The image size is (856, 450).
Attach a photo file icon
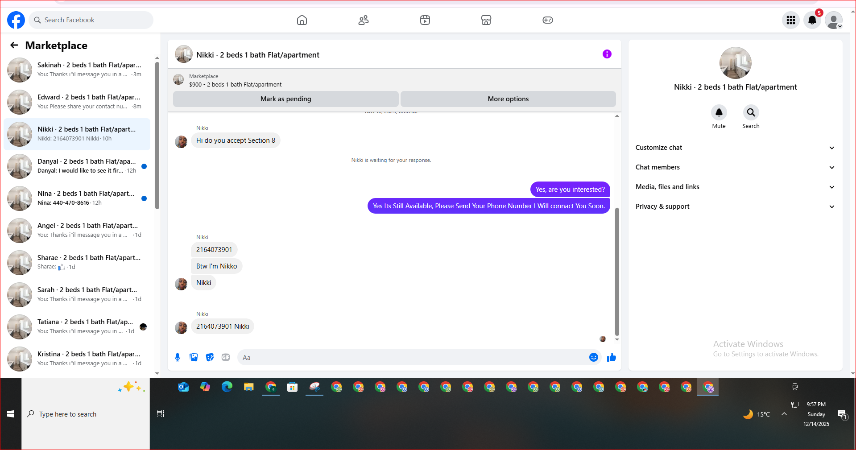point(194,357)
